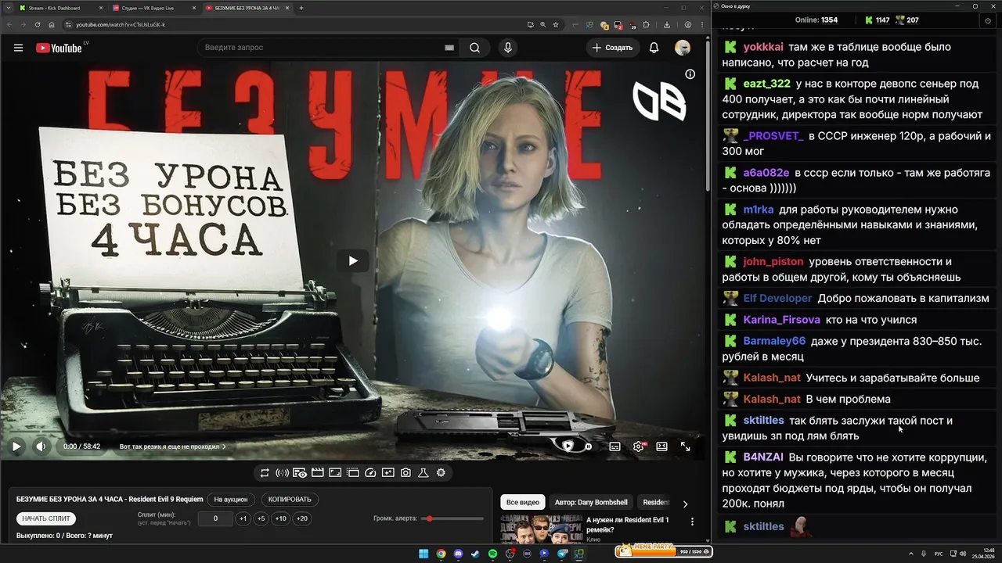
Task: Show hidden tray icons chevron
Action: (x=911, y=554)
